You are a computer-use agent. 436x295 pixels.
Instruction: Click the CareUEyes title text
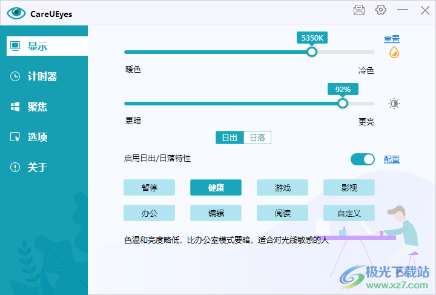(x=51, y=14)
